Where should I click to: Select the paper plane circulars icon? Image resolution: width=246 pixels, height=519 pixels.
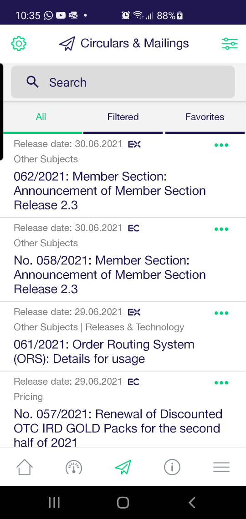pos(123,467)
